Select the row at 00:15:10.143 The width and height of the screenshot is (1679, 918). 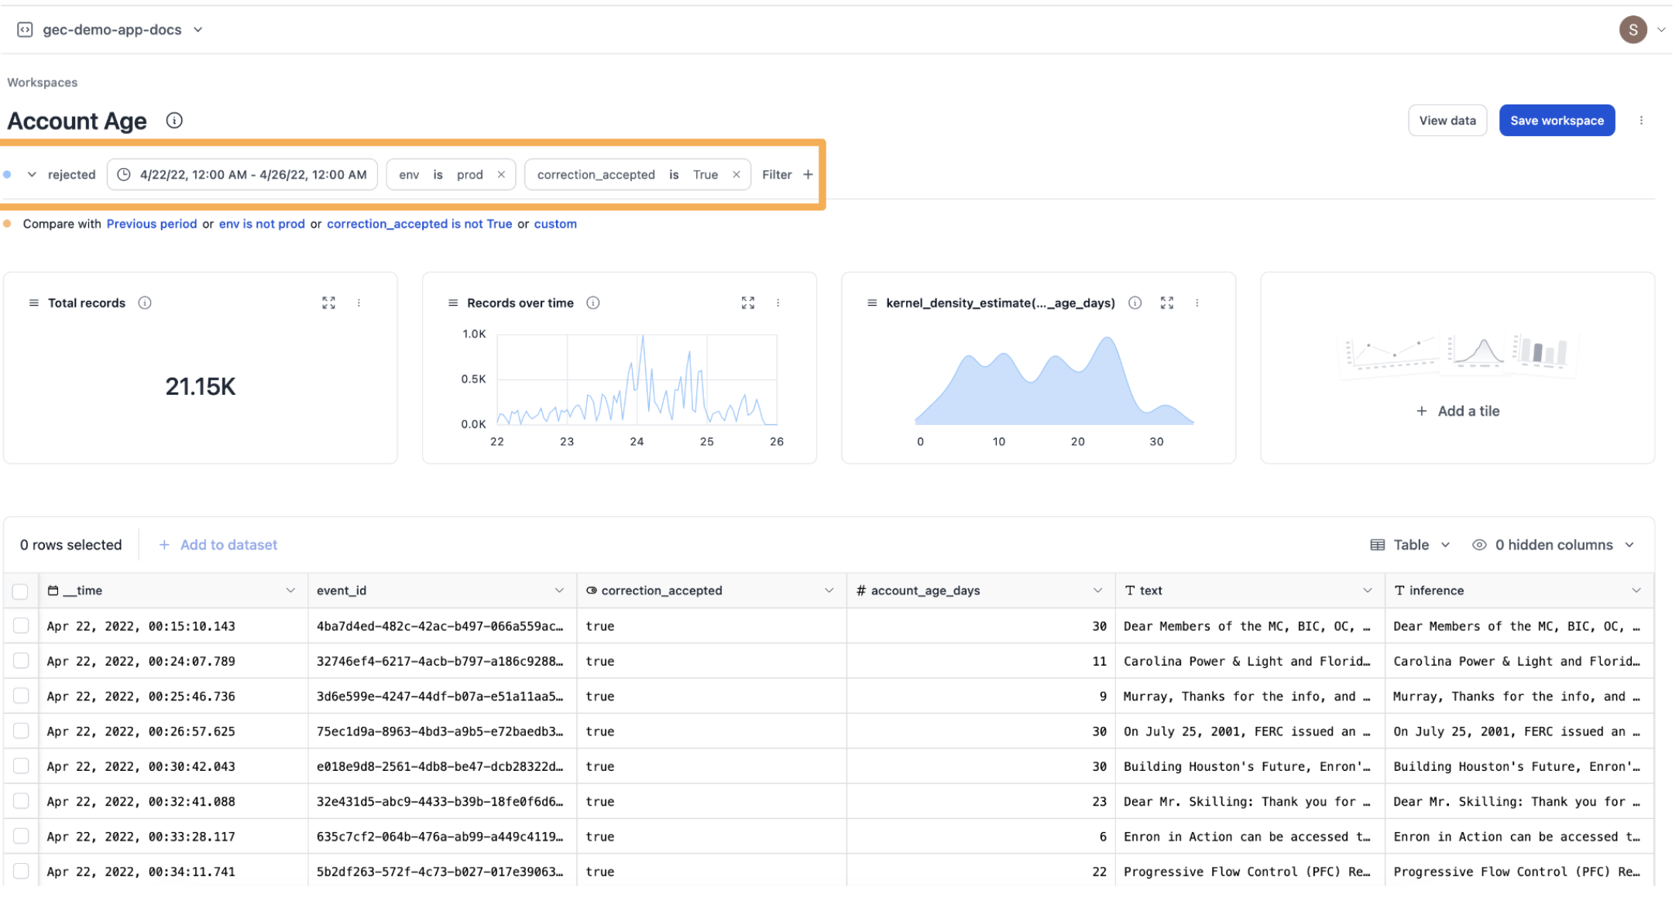tap(21, 625)
